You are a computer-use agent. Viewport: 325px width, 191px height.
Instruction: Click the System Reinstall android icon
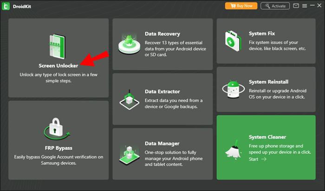pyautogui.click(x=233, y=89)
